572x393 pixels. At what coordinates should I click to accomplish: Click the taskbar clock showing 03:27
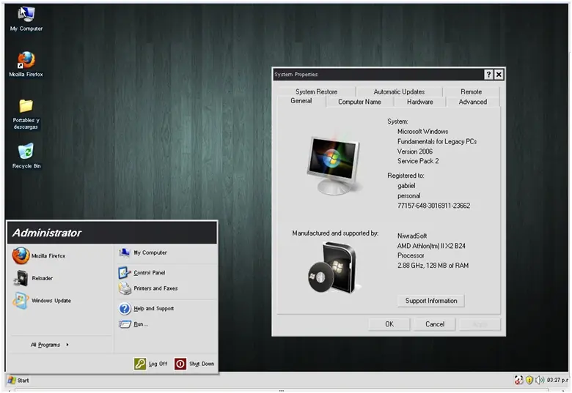557,381
